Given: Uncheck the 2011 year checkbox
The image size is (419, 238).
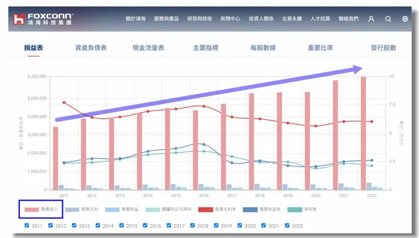Looking at the screenshot, I should click(27, 226).
